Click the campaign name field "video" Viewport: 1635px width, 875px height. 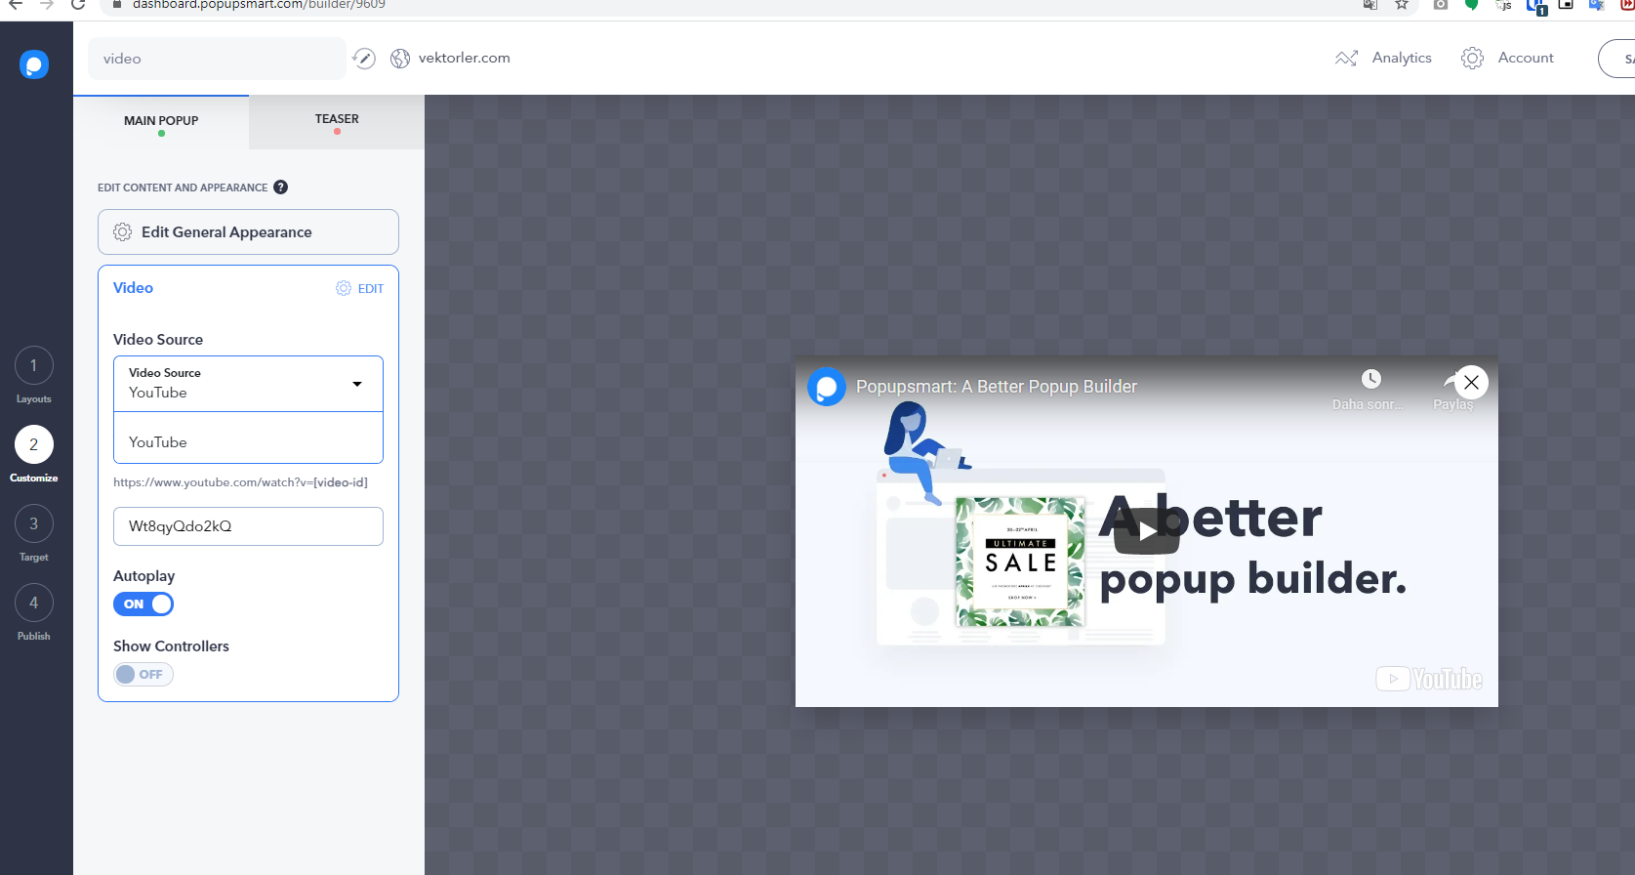217,59
